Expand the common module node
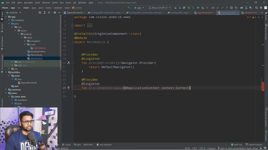Screen dimensions: 268x150 point(6,90)
